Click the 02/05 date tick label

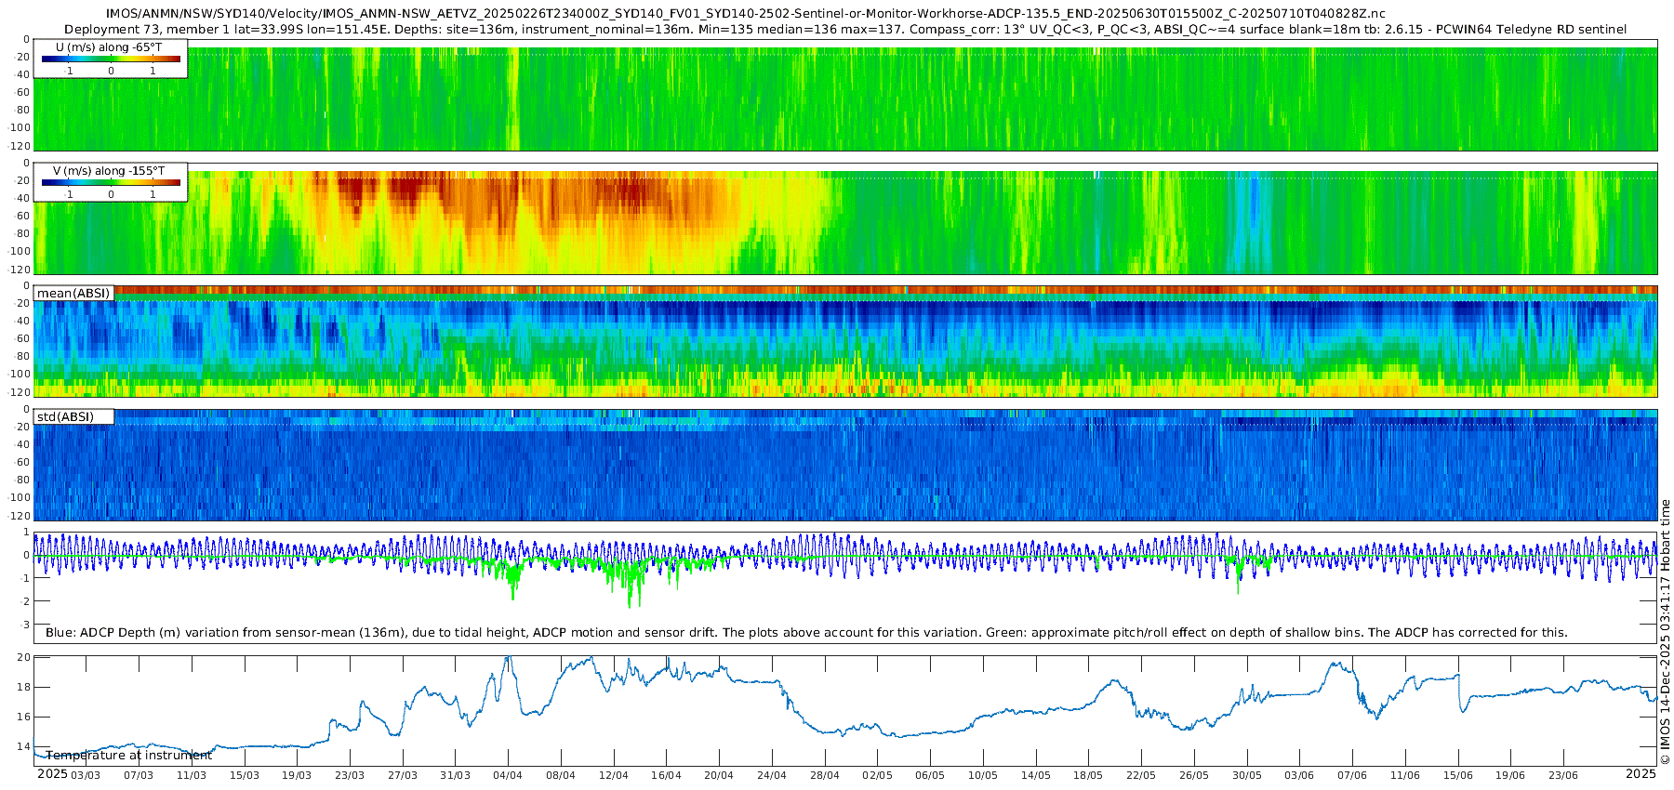coord(877,775)
